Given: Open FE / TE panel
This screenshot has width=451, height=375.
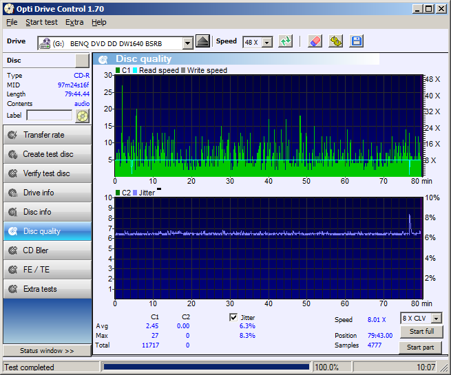Looking at the screenshot, I should 48,270.
